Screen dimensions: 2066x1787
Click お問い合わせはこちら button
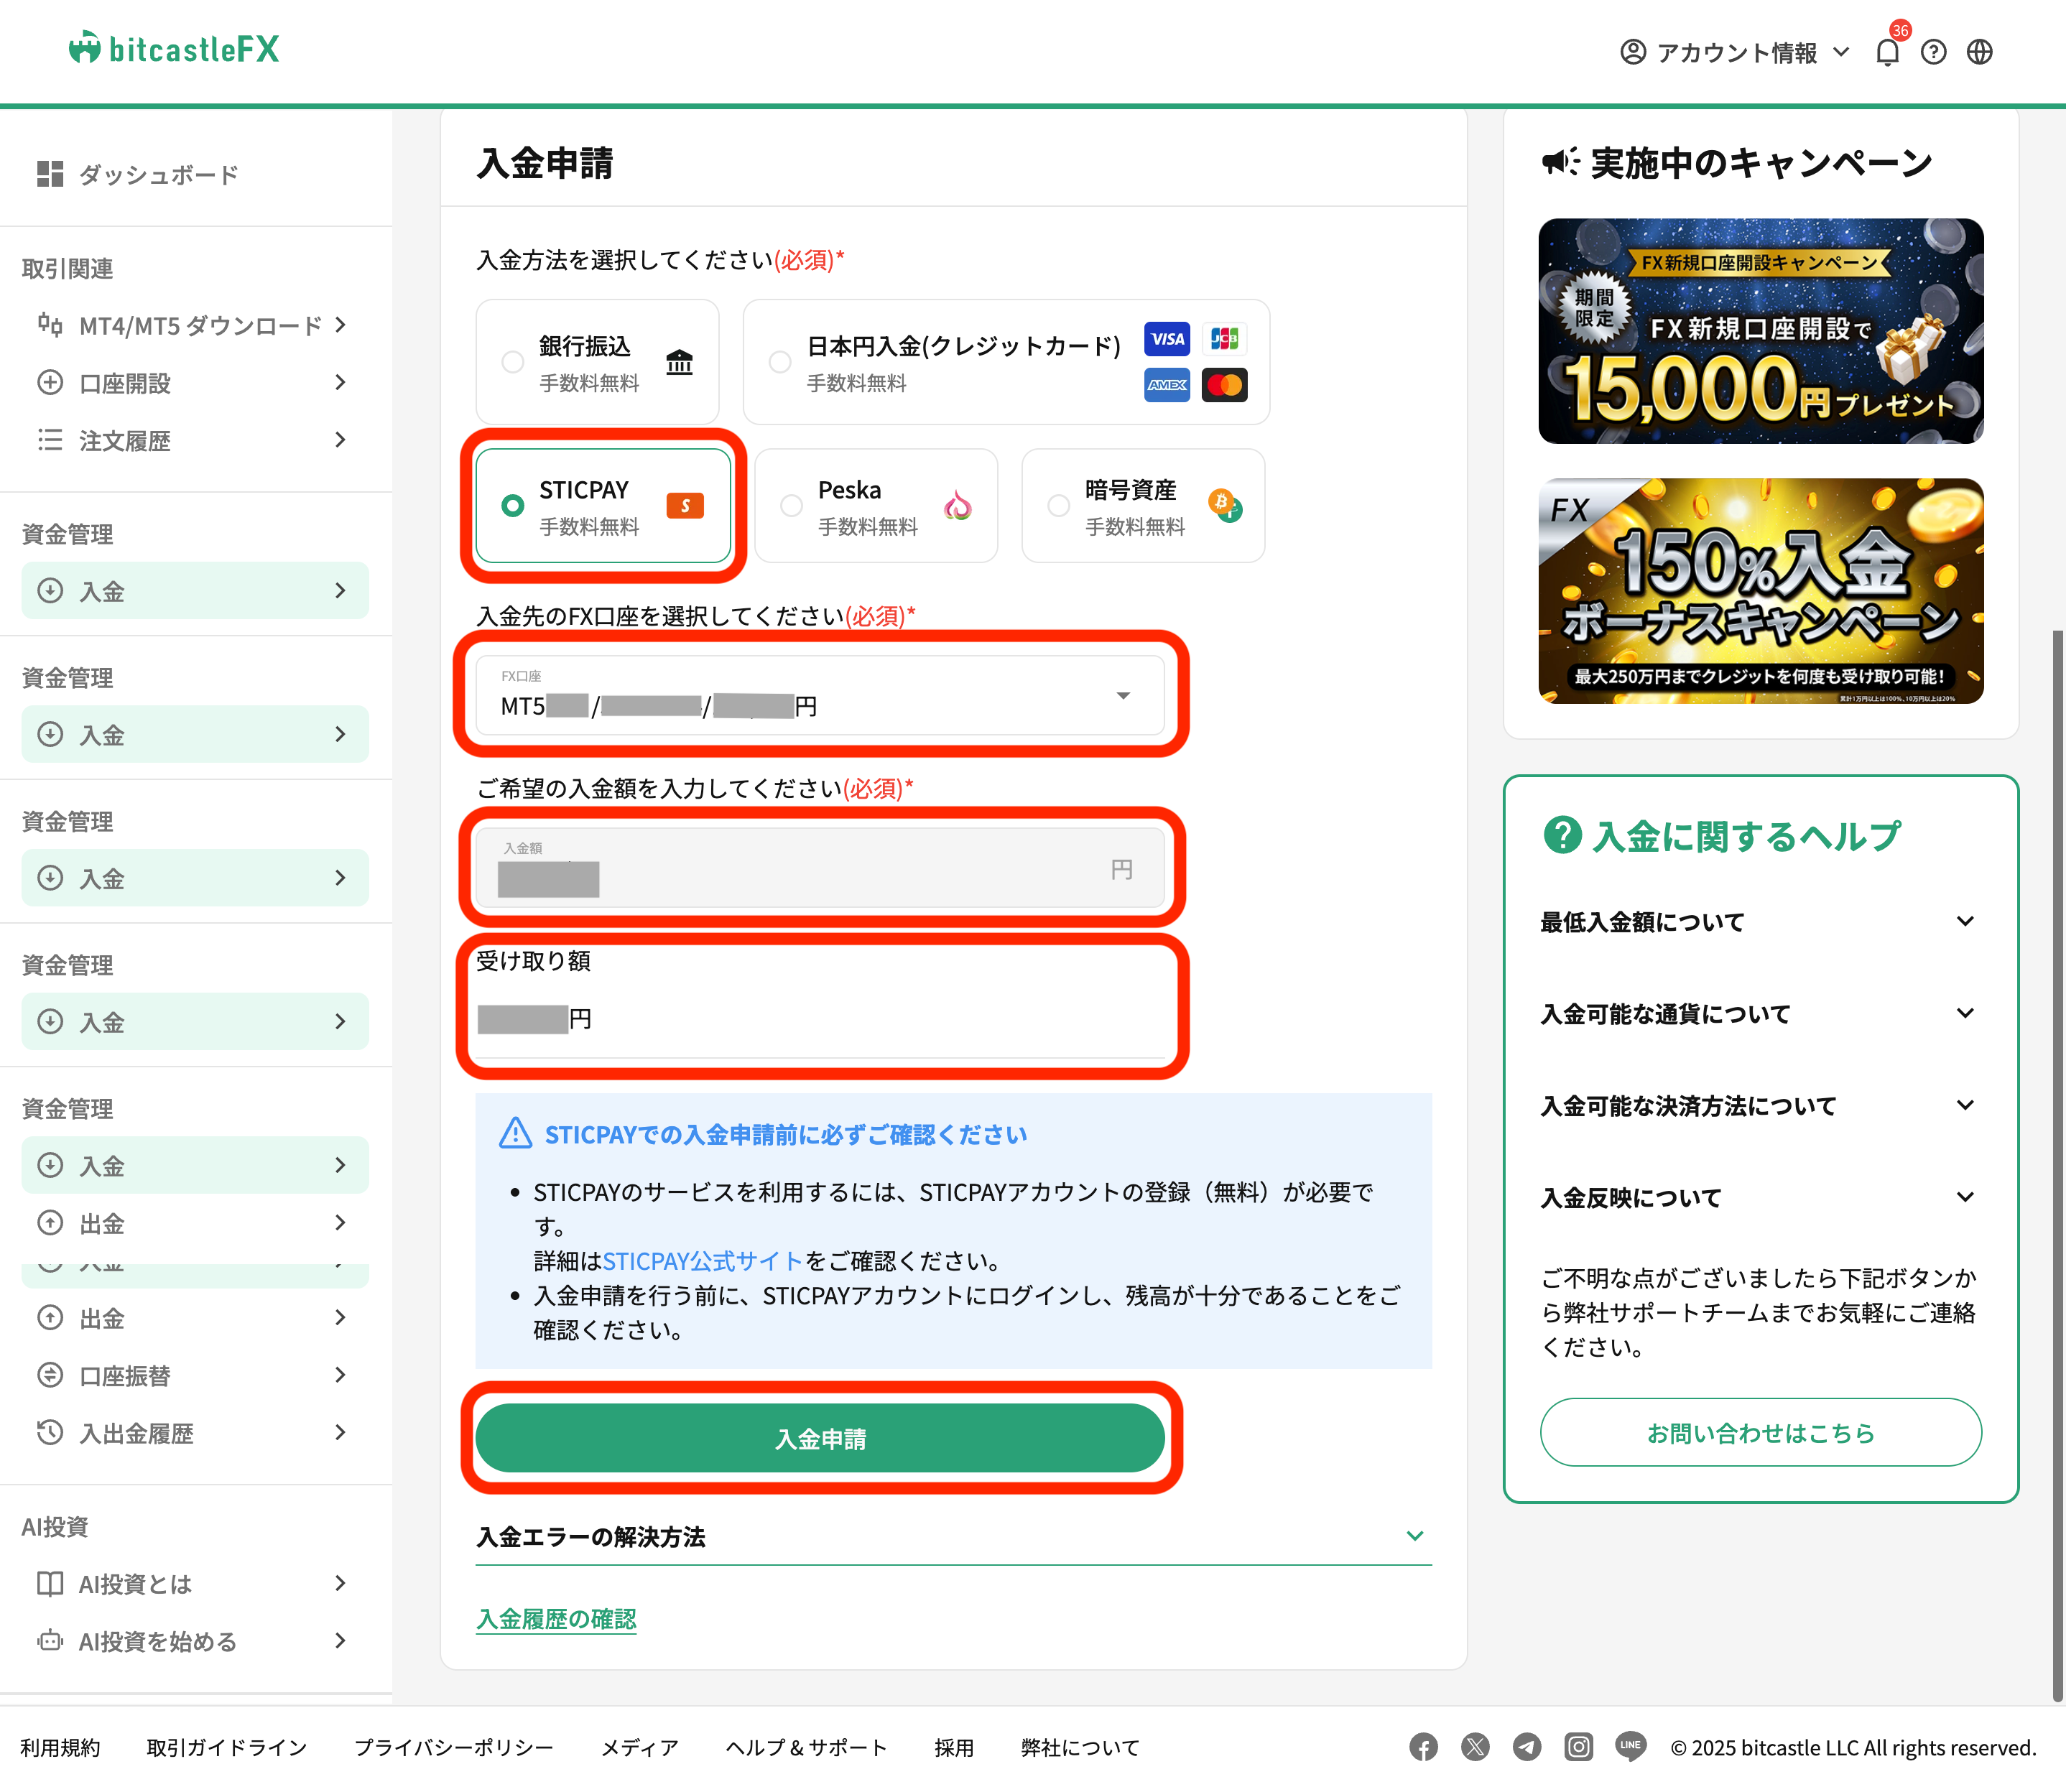point(1760,1432)
